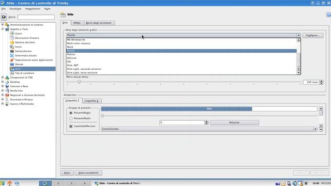331x186 pixels.
Task: Open the Aiuto menu
Action: [47, 9]
